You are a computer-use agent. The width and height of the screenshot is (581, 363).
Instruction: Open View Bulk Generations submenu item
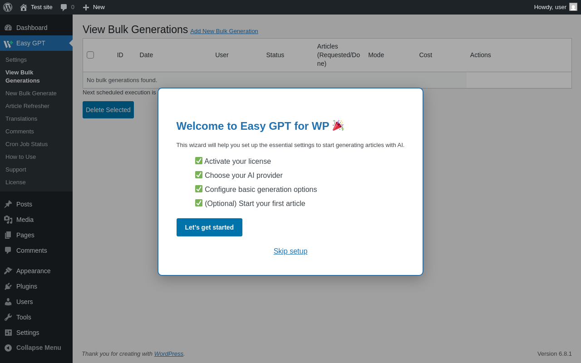click(x=23, y=76)
